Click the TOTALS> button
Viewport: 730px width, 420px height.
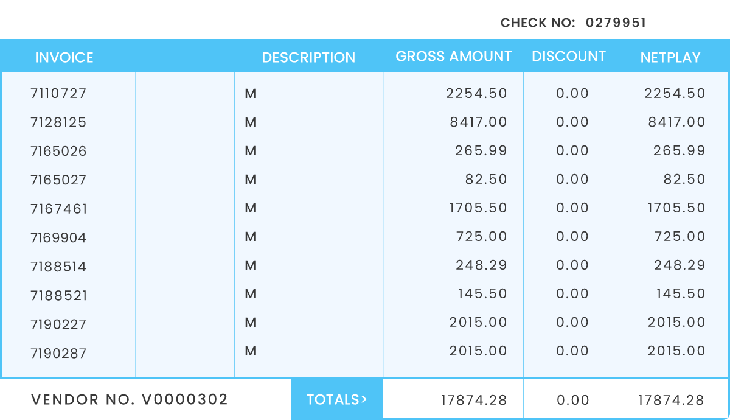[x=336, y=400]
